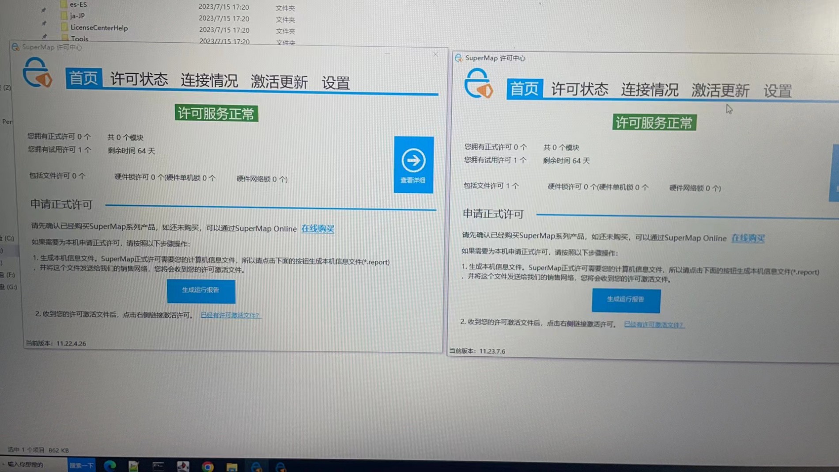Click 已经有许可激活文件? link in right window
The image size is (839, 472).
(x=654, y=324)
